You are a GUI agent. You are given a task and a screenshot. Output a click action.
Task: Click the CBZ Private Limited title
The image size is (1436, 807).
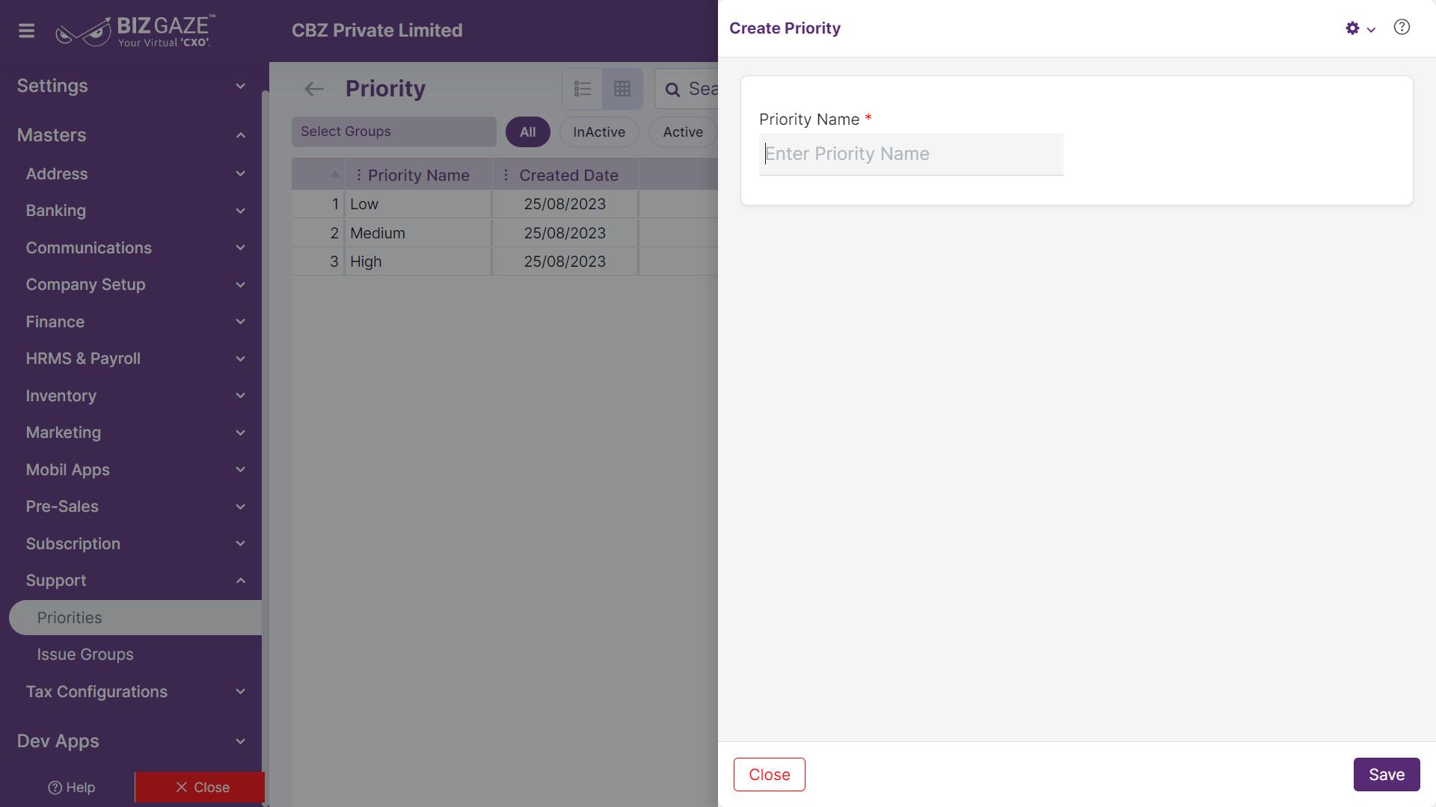point(377,31)
